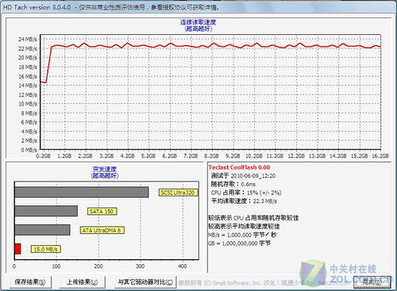Click the red burst speed bar
This screenshot has width=397, height=291.
tap(17, 249)
